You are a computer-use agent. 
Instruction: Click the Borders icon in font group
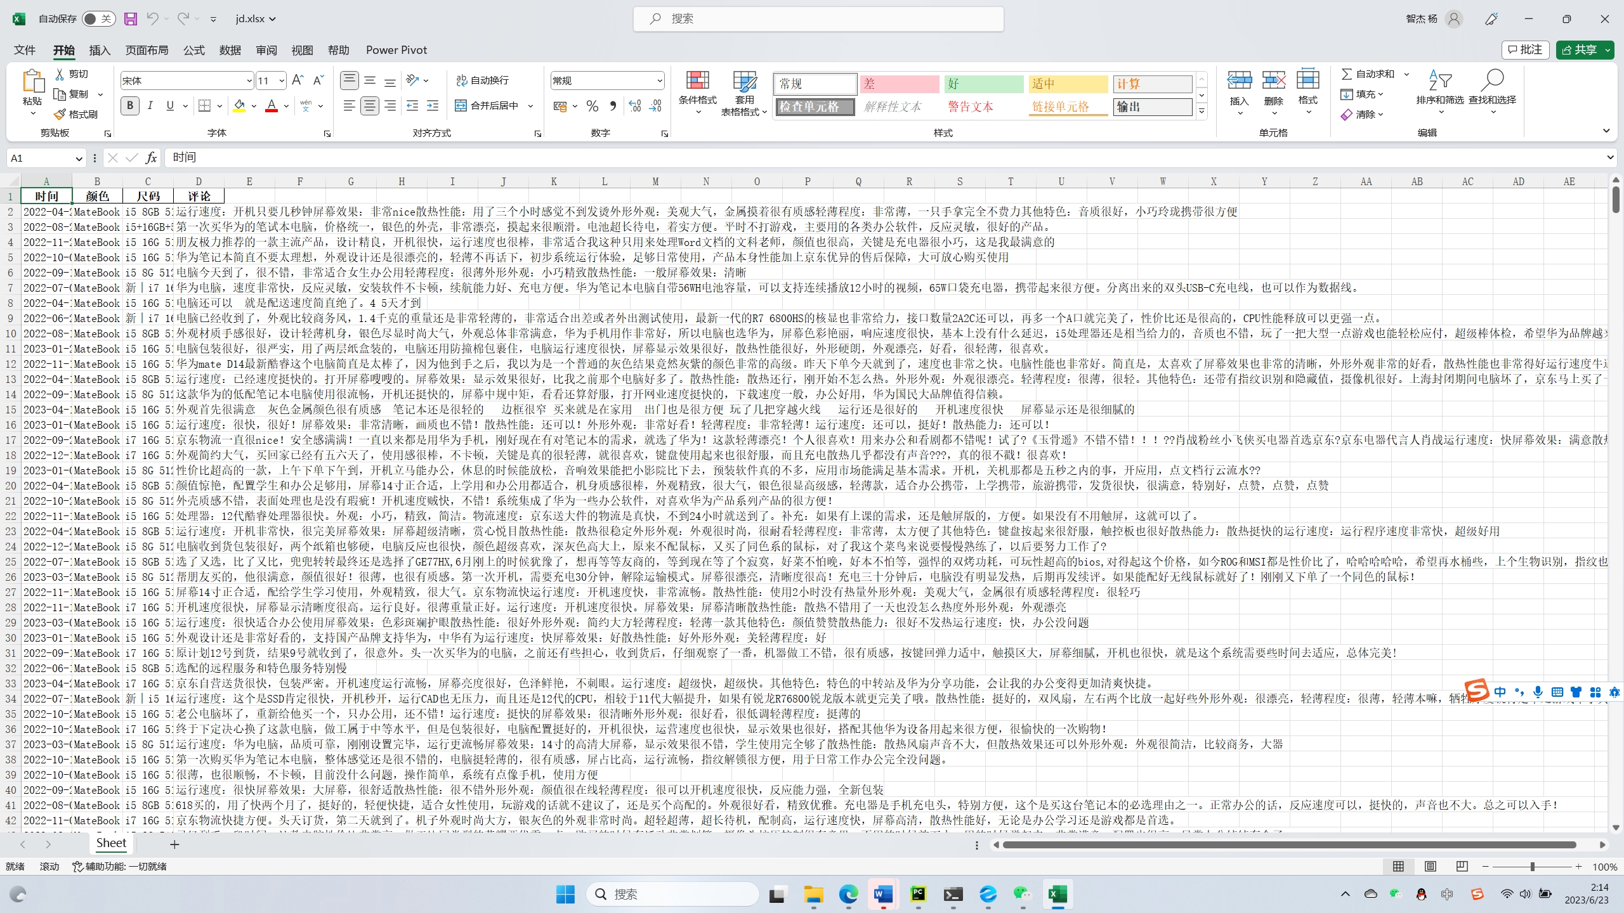click(x=204, y=106)
